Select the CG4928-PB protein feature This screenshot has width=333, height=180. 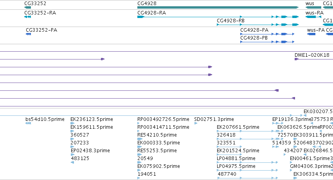(x=267, y=42)
